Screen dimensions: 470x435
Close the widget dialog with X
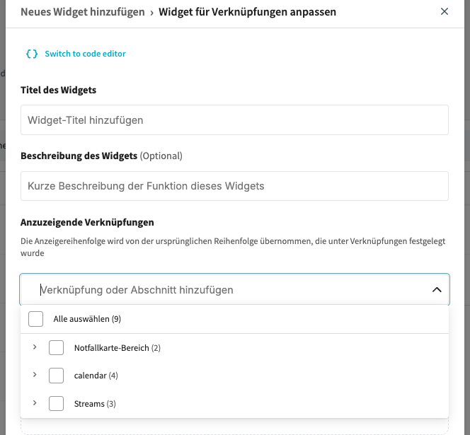[445, 11]
